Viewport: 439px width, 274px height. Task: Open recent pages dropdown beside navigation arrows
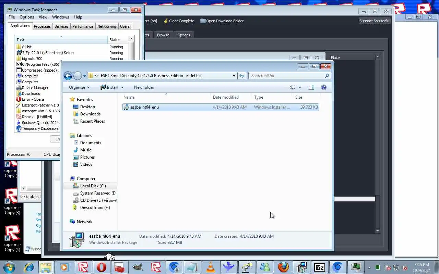coord(84,76)
